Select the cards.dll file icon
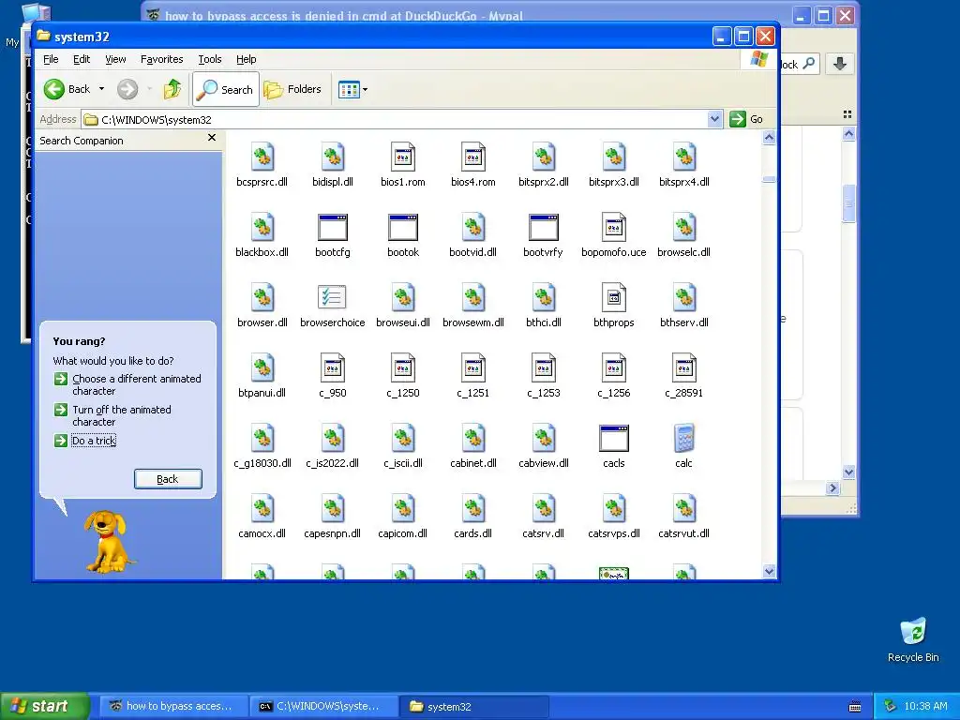The width and height of the screenshot is (960, 720). coord(473,509)
